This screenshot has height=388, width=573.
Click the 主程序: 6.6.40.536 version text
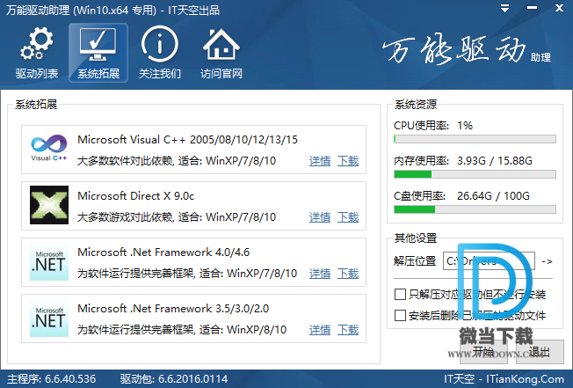coord(52,379)
